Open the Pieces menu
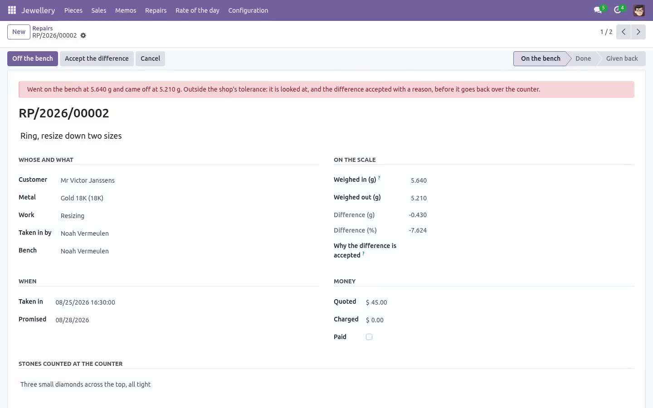 [73, 10]
